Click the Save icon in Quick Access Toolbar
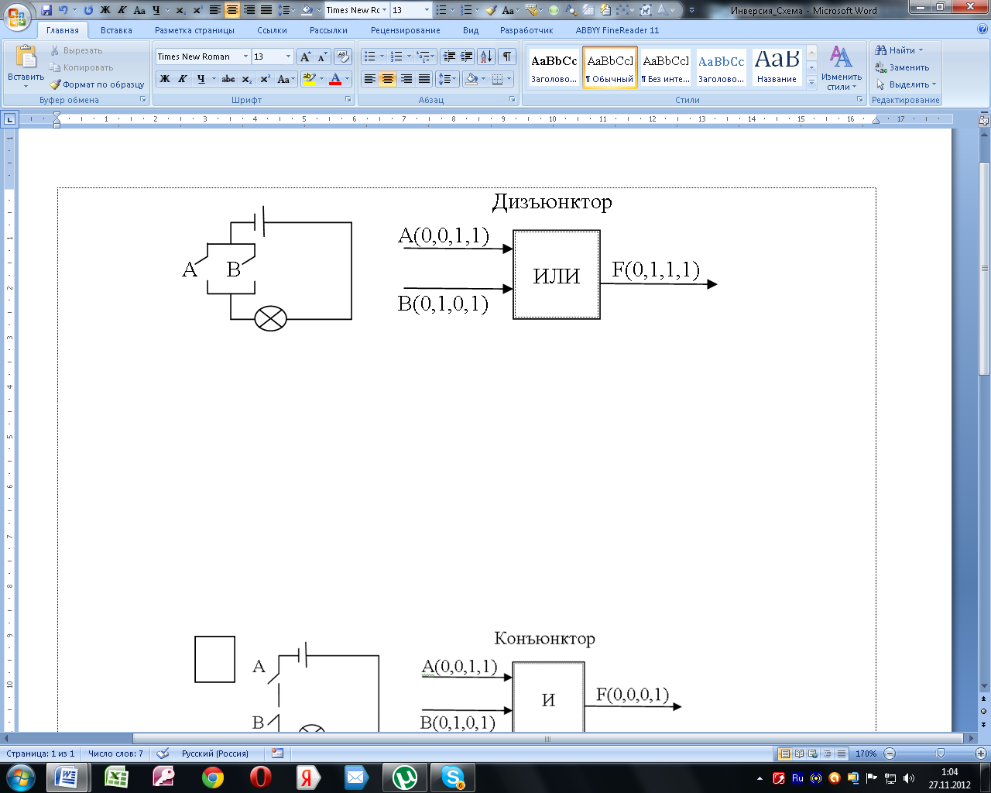The width and height of the screenshot is (991, 793). tap(46, 10)
